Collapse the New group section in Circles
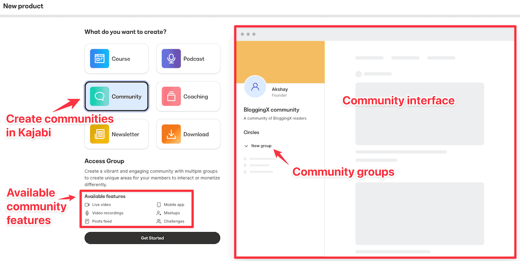This screenshot has width=520, height=261. (246, 145)
